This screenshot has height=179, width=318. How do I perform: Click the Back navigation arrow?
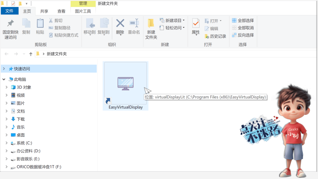click(7, 54)
